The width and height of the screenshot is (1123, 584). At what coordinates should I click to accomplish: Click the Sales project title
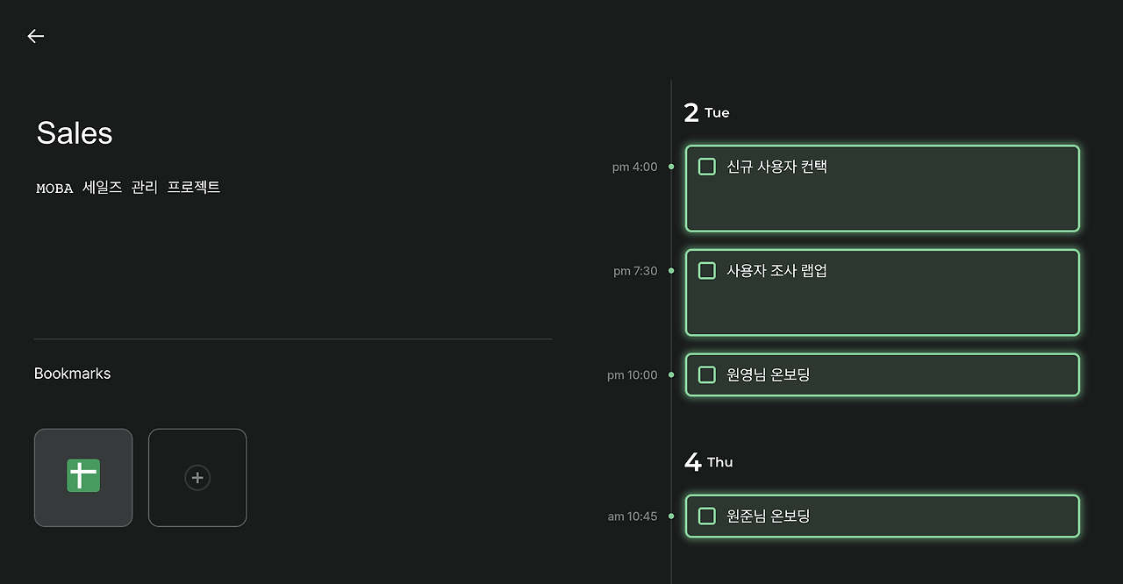pos(74,132)
